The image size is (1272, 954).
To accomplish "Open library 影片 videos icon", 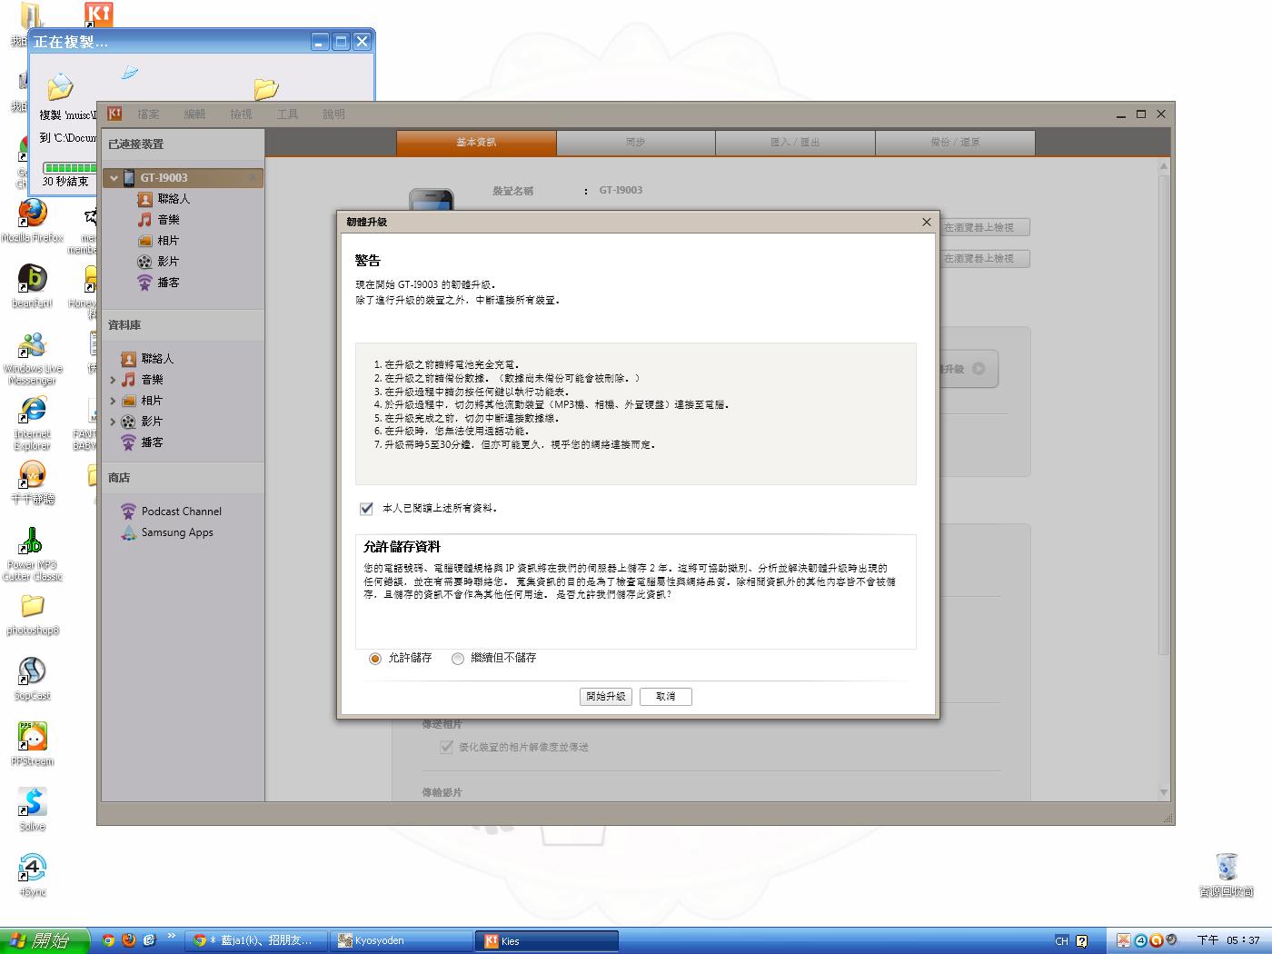I will tap(128, 422).
